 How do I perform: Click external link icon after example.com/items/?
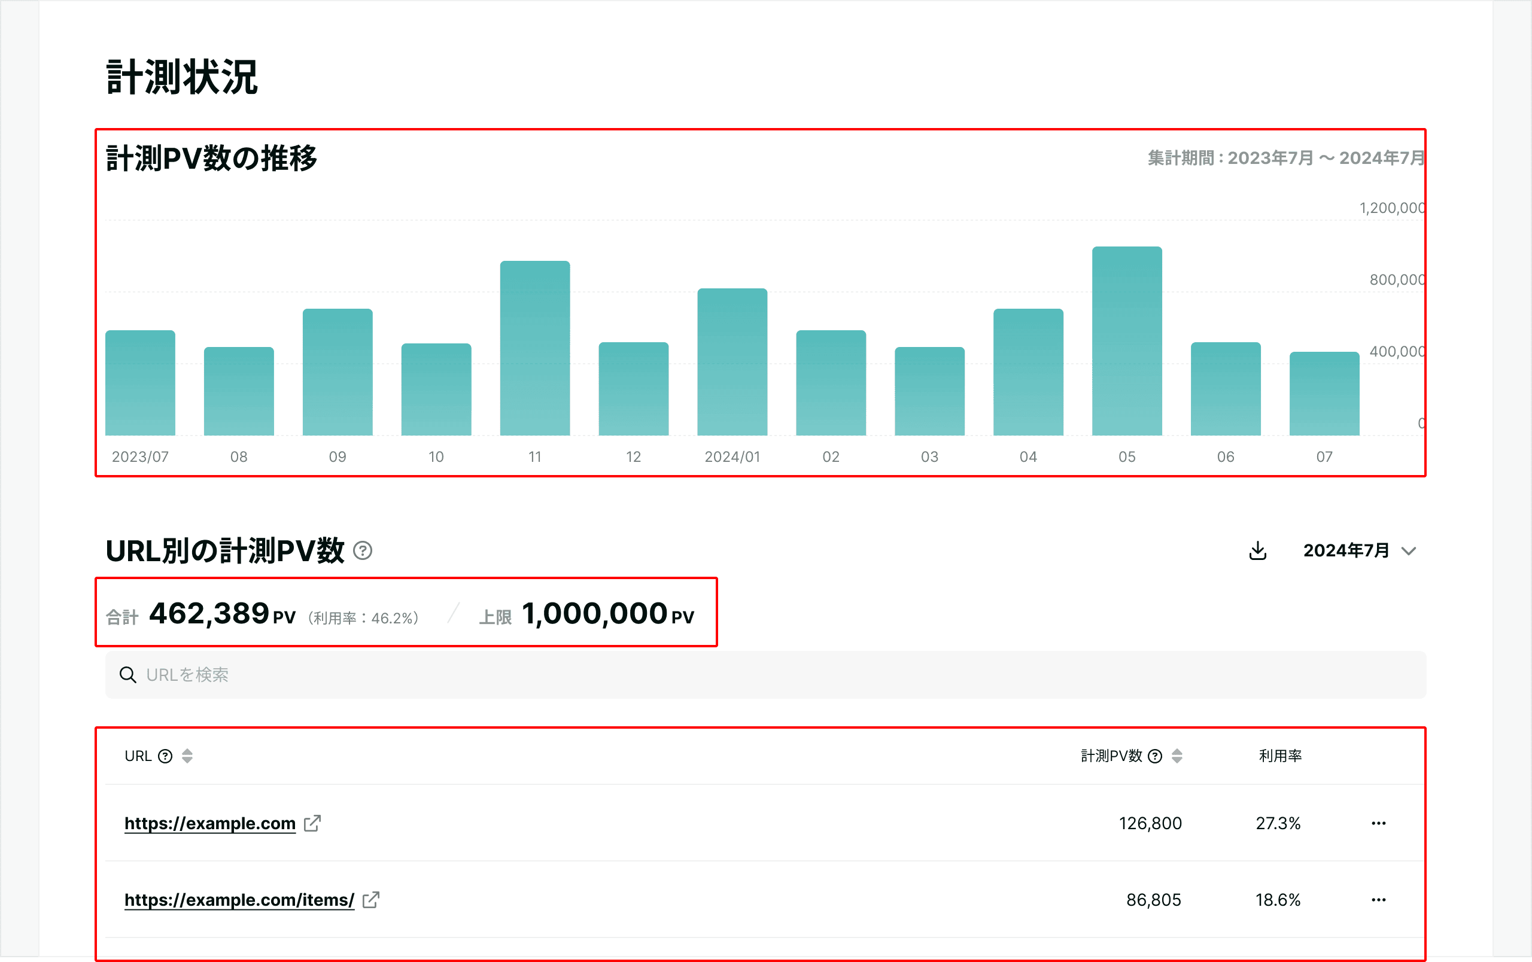371,900
